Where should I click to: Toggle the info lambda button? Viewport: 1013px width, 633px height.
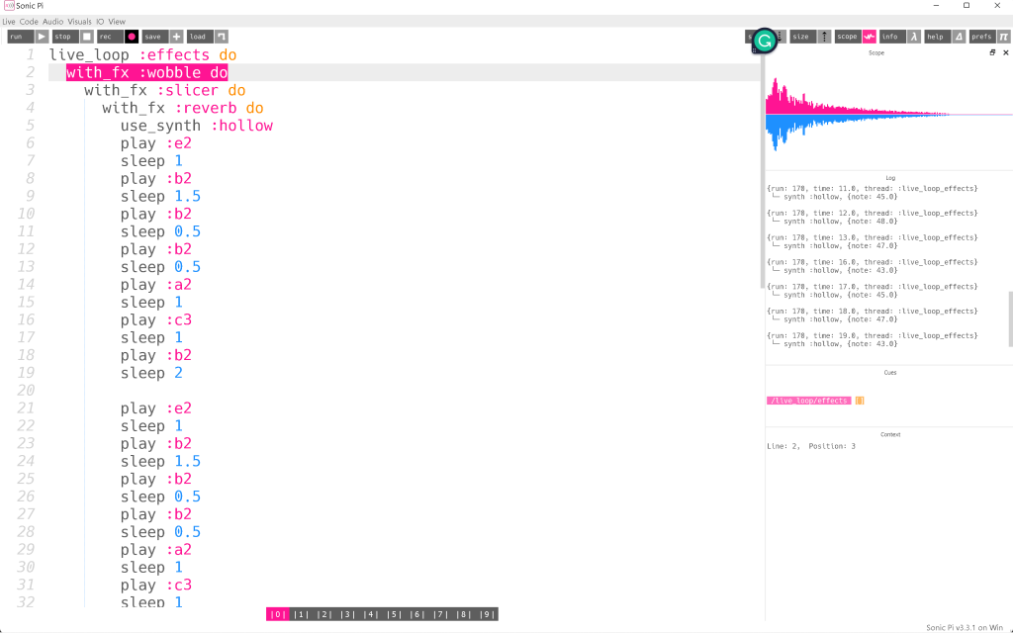pos(900,37)
